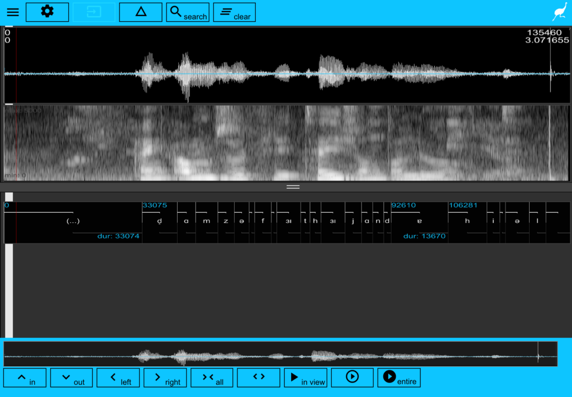Screen dimensions: 572x397
Task: Zoom in using the 'in' button
Action: 25,377
